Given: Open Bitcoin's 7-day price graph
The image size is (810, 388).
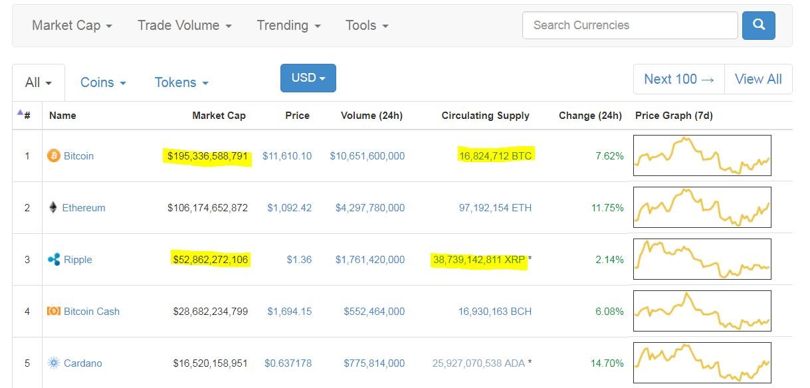Looking at the screenshot, I should tap(702, 155).
